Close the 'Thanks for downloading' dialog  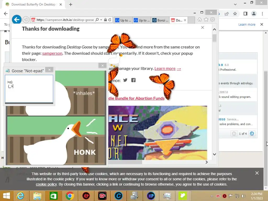pyautogui.click(x=203, y=27)
